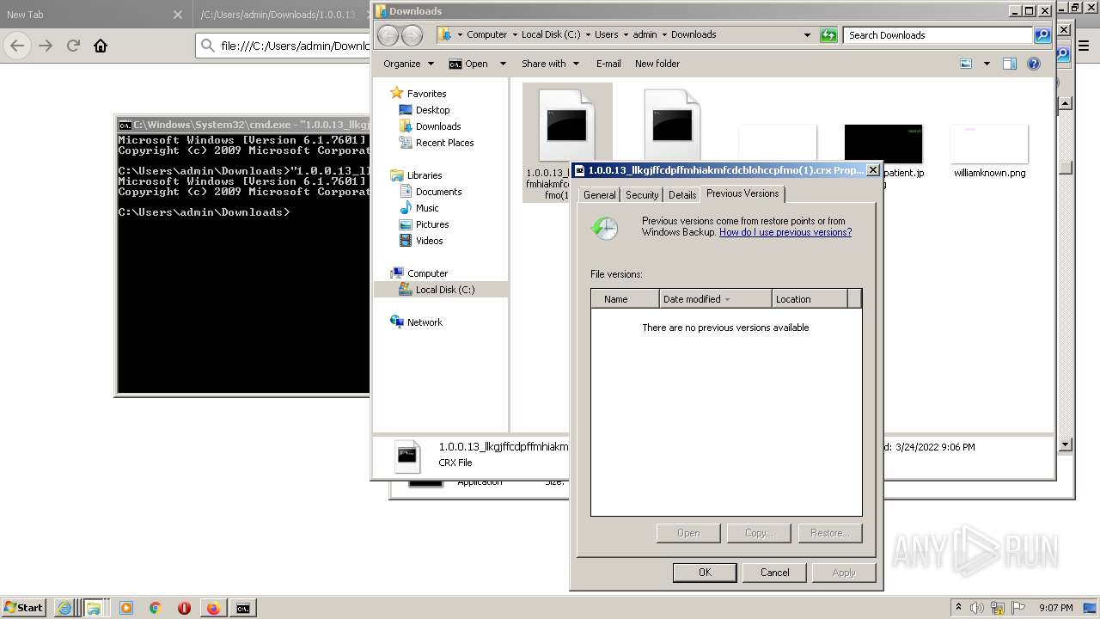Switch to cmd.exe on the taskbar

click(x=243, y=608)
